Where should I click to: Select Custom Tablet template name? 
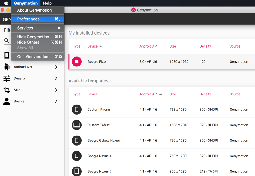point(98,125)
